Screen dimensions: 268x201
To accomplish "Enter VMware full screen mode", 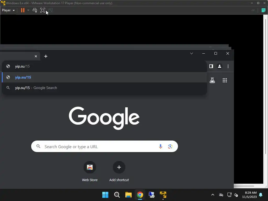I will click(x=43, y=10).
